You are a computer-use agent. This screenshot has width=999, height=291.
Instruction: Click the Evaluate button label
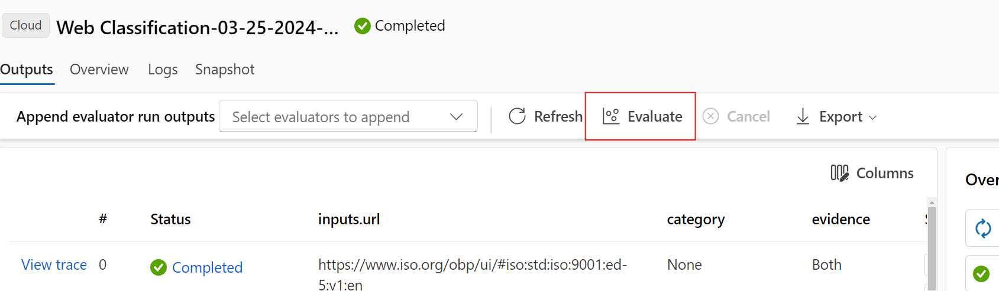click(655, 116)
